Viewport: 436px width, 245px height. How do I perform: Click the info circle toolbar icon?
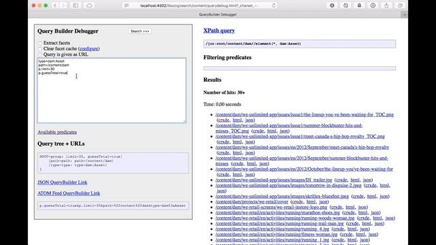373,5
